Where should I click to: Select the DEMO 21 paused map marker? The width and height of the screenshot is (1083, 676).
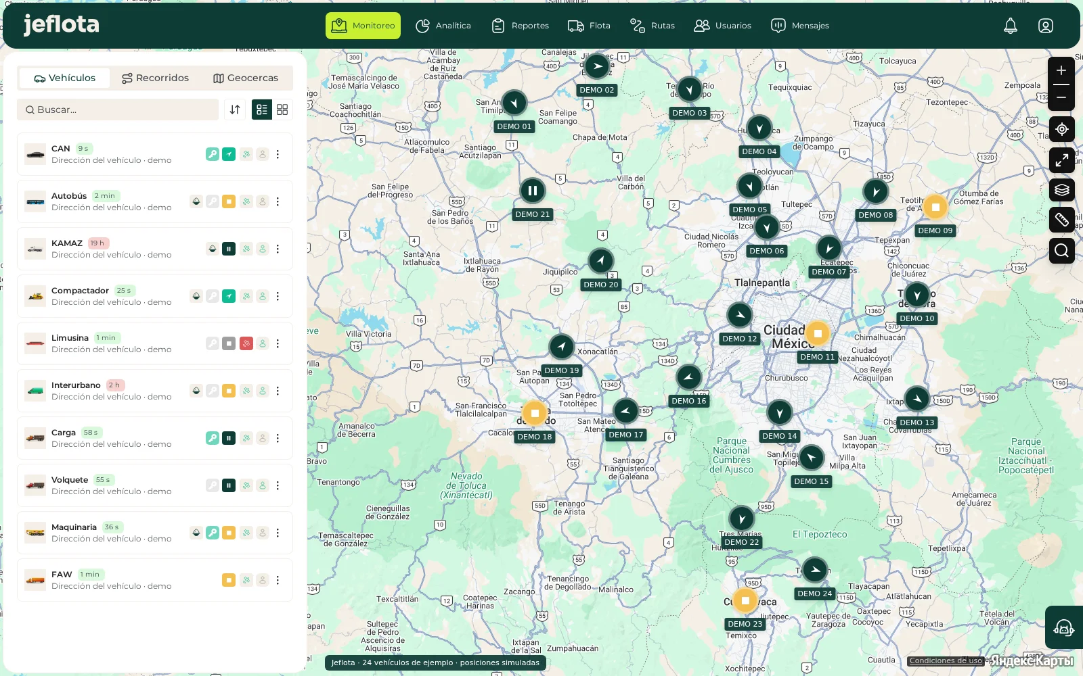pos(533,191)
